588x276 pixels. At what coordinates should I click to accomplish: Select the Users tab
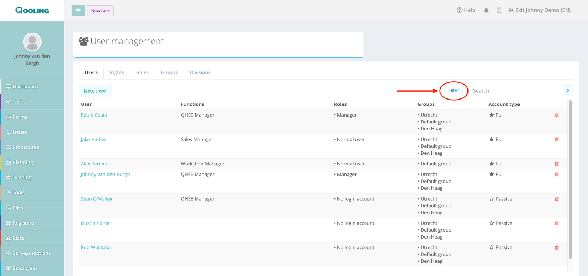[91, 72]
